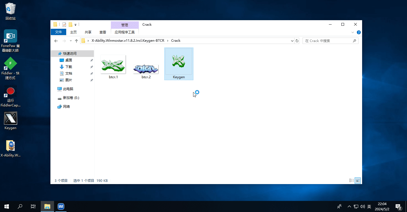Open Customize Quick Access Toolbar dropdown
The image size is (407, 212).
point(75,25)
